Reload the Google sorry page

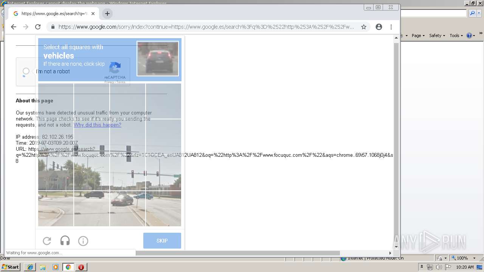coord(38,27)
